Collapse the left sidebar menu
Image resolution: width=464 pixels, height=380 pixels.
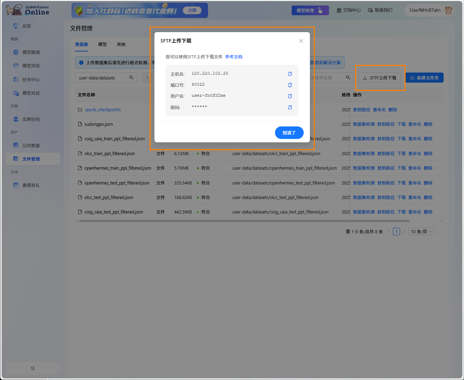[33, 368]
